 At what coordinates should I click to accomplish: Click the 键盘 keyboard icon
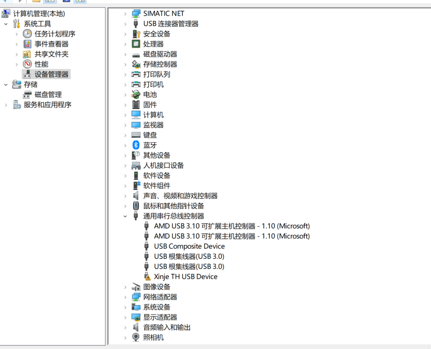(136, 135)
